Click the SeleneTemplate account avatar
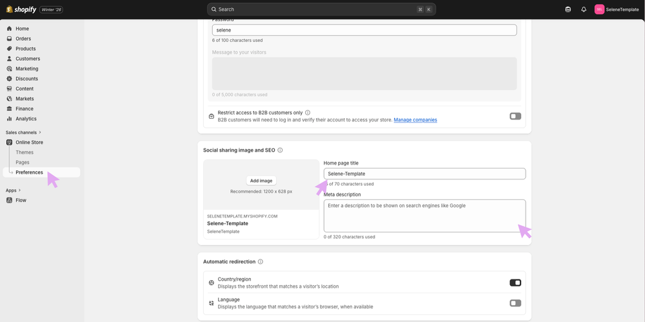This screenshot has height=322, width=645. [x=599, y=10]
